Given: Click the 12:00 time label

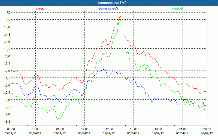Looking at the screenshot, I should [x=109, y=129].
